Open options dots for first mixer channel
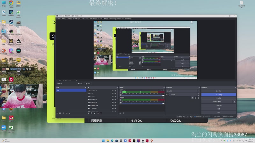255x143 pixels. point(120,92)
